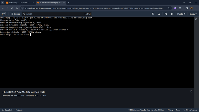Click the terminal settings icon at the top right
The image size is (199, 112).
(196, 19)
